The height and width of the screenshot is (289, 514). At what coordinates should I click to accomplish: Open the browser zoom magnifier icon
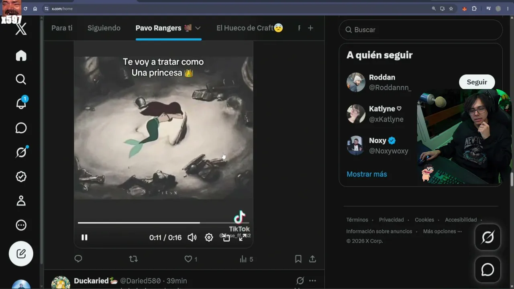tap(434, 8)
